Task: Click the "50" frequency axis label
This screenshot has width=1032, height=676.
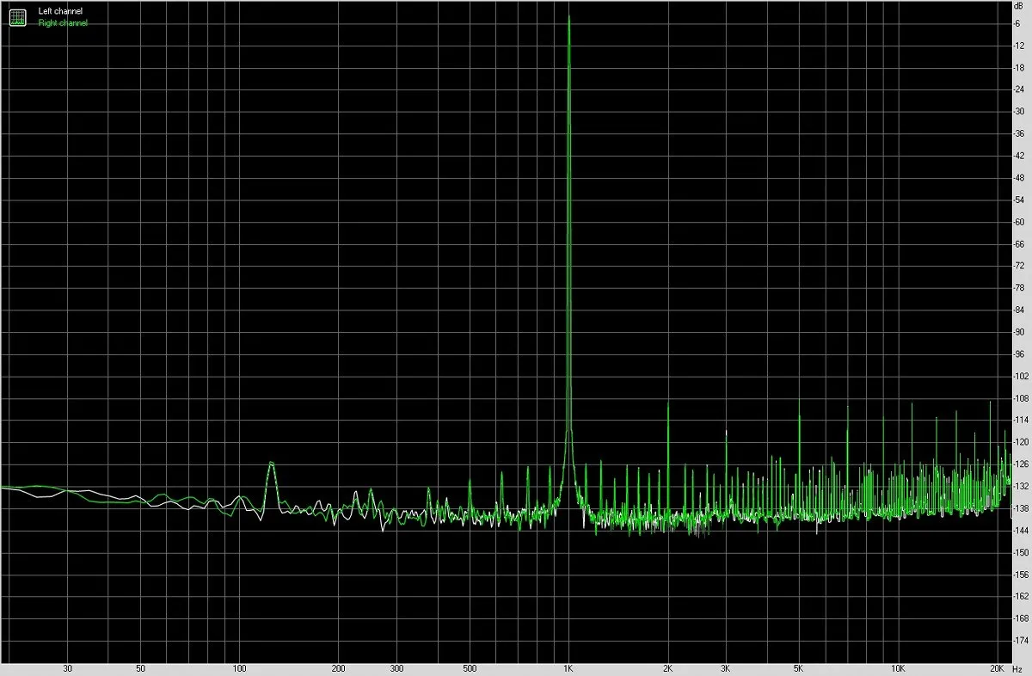Action: tap(140, 668)
